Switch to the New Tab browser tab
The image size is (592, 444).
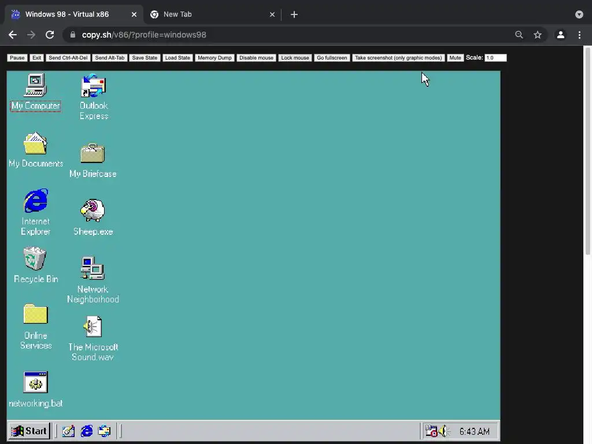[213, 14]
